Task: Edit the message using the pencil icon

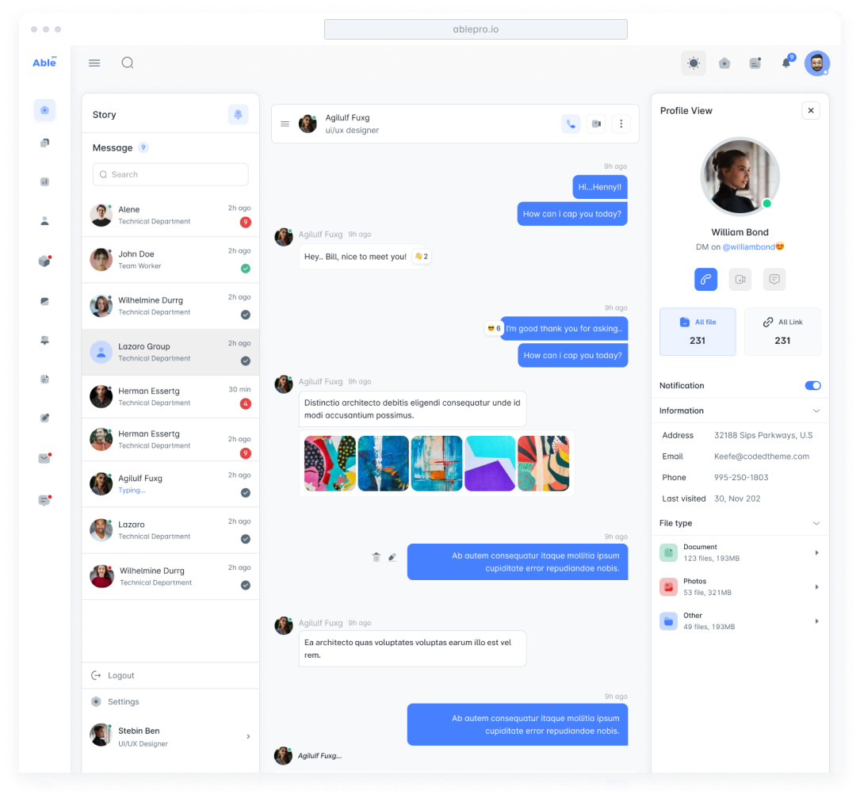Action: 392,557
